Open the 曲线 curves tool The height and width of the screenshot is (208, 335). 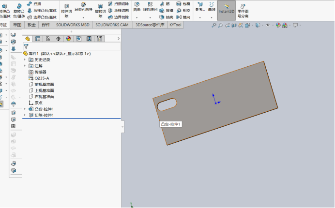[x=212, y=7]
